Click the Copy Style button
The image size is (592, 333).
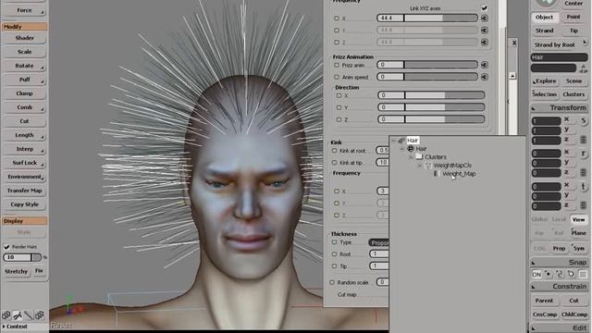tap(24, 204)
